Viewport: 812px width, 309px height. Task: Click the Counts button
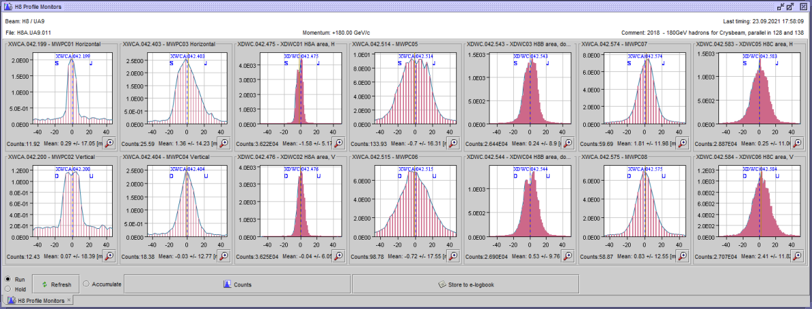coord(237,285)
